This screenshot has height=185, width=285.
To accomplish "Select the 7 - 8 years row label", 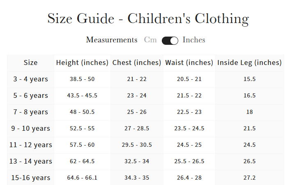I will tap(30, 112).
